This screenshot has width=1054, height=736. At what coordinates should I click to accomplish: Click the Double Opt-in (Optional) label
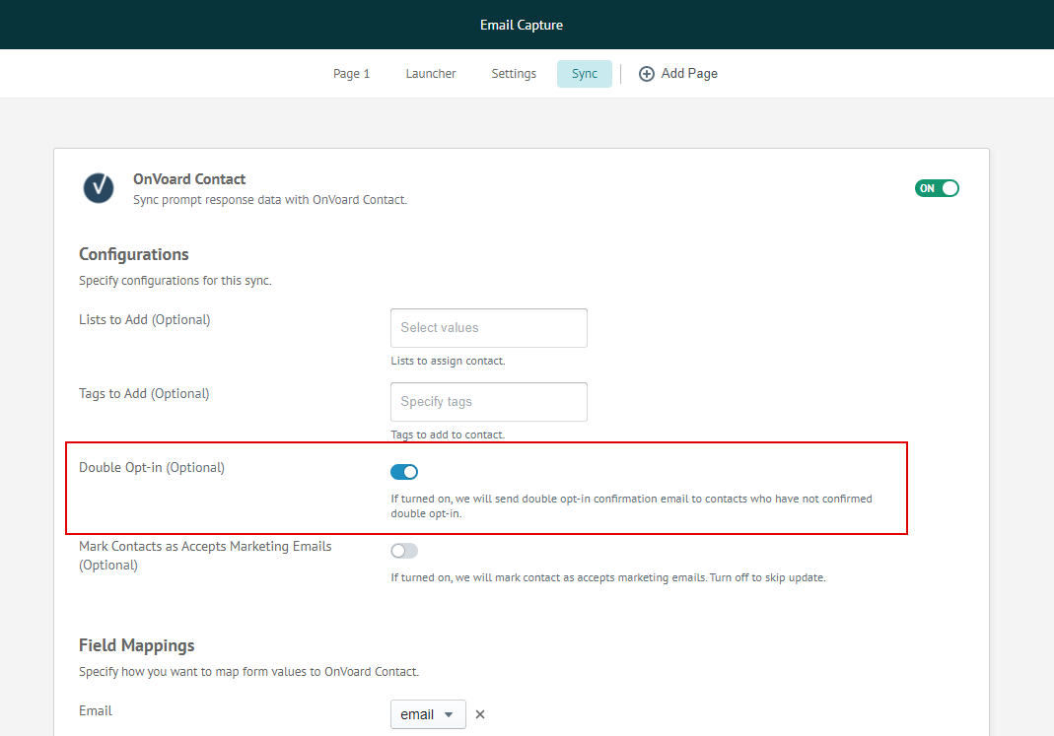[152, 467]
